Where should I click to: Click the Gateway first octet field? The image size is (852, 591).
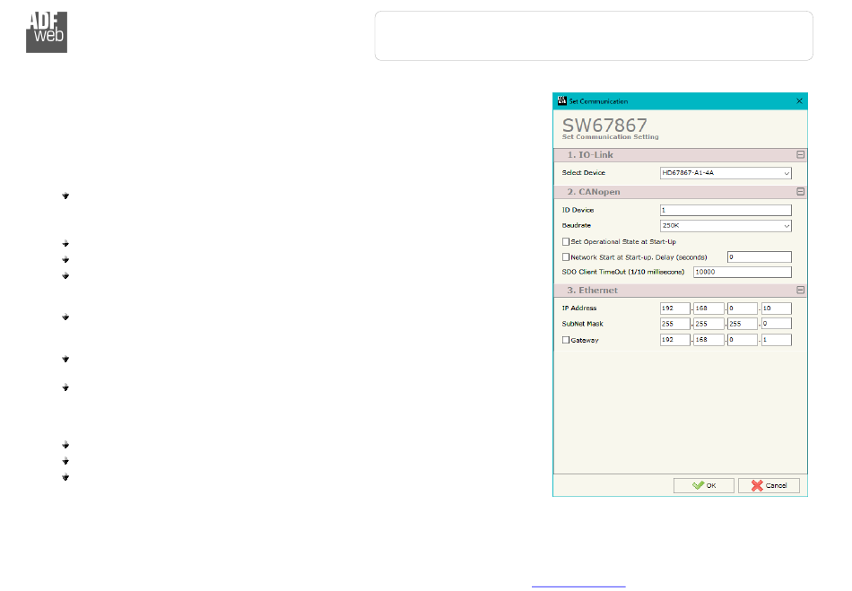pos(674,340)
